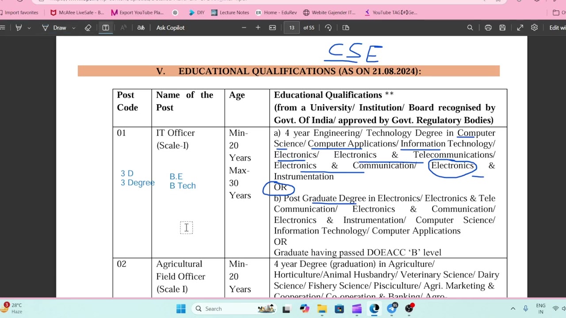Select the Highlight tool

coord(19,27)
